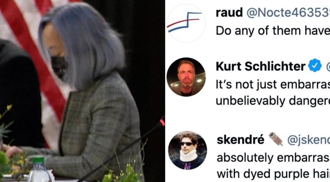Open tweet starting "absolutely embarrass"
Image resolution: width=330 pixels, height=182 pixels.
pyautogui.click(x=273, y=157)
